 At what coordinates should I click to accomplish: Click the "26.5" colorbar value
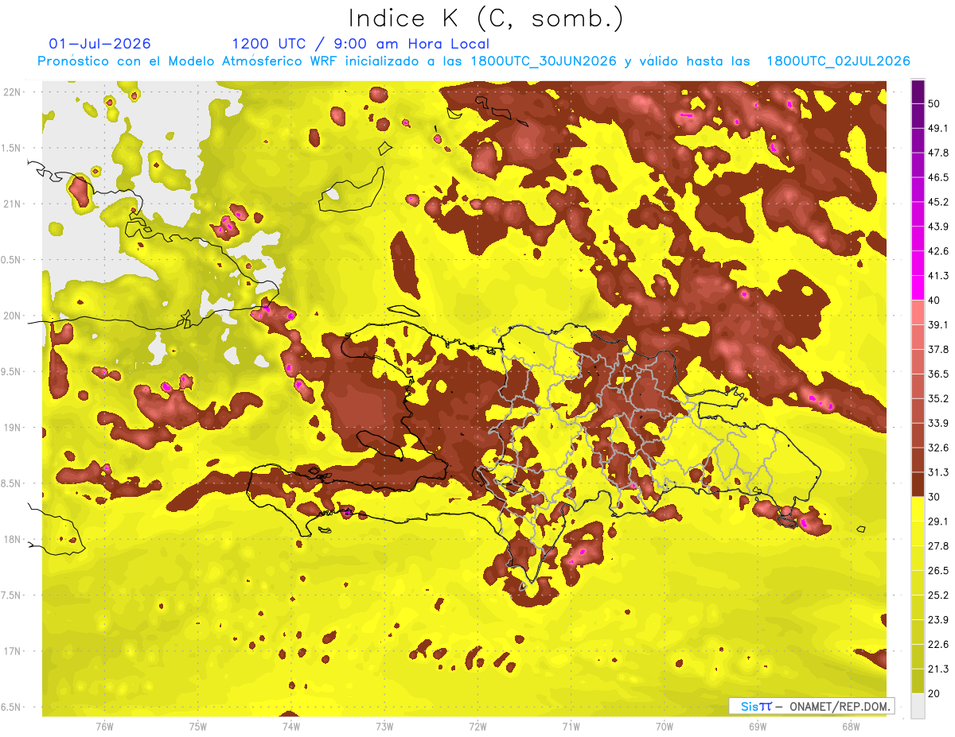click(x=938, y=571)
